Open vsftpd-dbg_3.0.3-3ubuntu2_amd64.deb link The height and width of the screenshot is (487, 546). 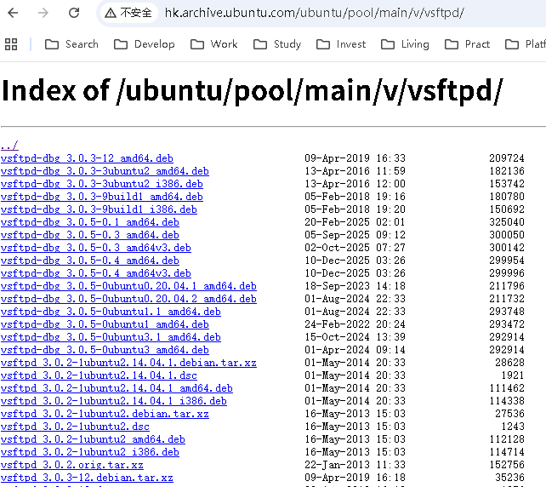[105, 171]
